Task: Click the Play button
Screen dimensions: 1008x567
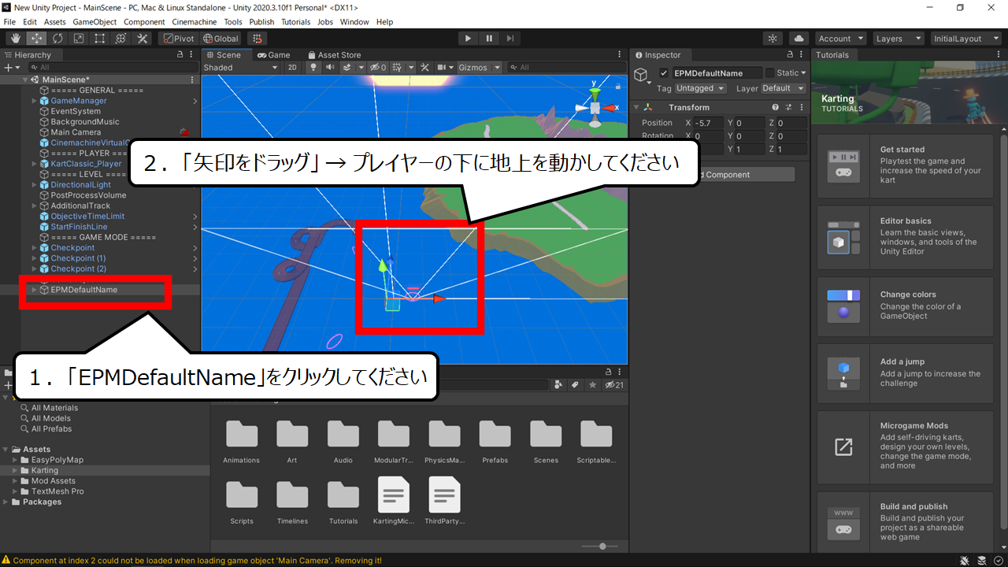Action: [x=468, y=38]
